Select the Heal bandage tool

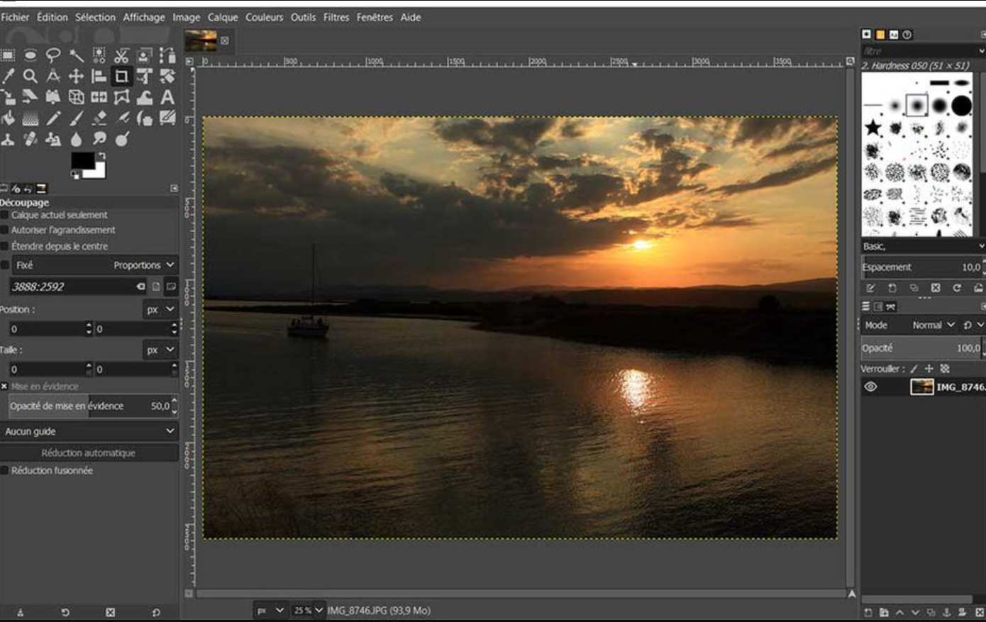pos(31,139)
